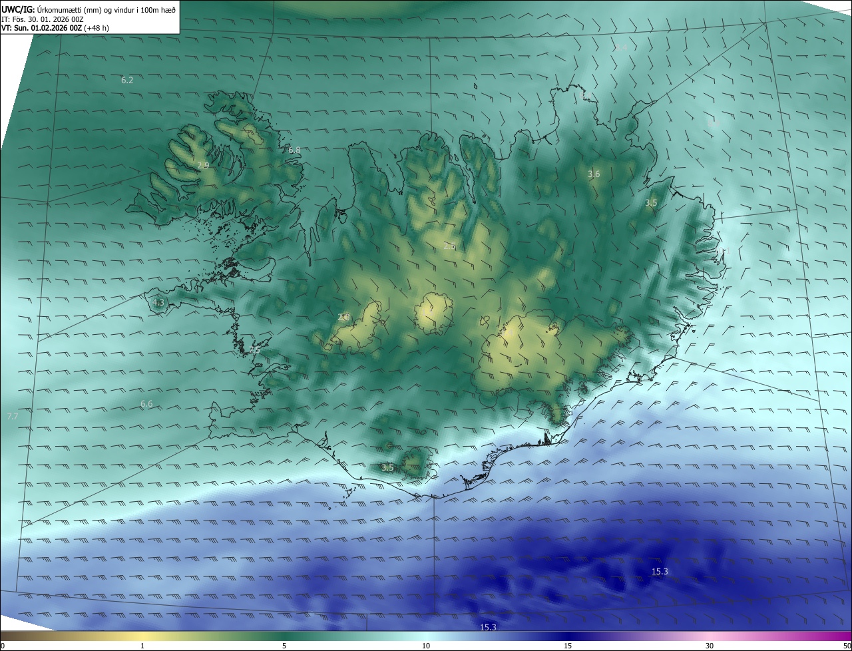Image resolution: width=852 pixels, height=651 pixels.
Task: Pick the pink band of the color scale above 30
Action: coord(710,636)
